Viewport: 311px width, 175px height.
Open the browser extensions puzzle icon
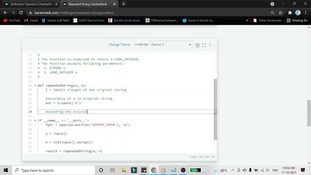click(x=290, y=13)
